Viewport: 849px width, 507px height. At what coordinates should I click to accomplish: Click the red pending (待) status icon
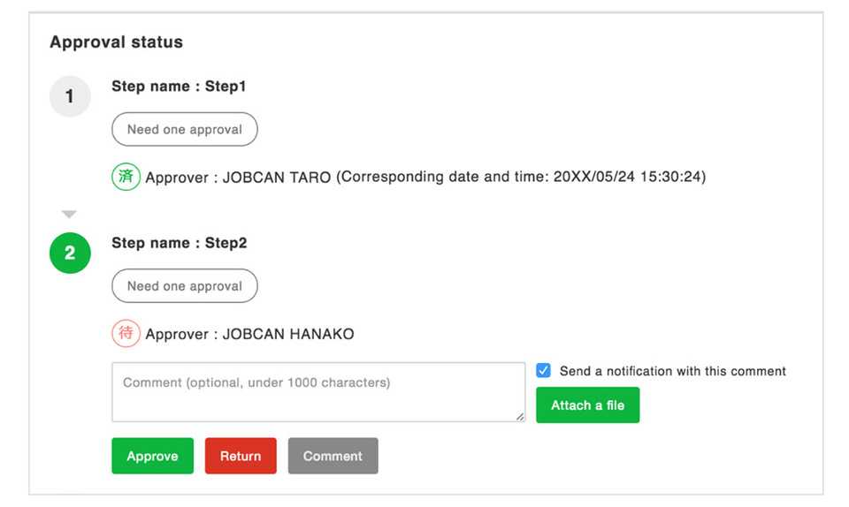[126, 334]
